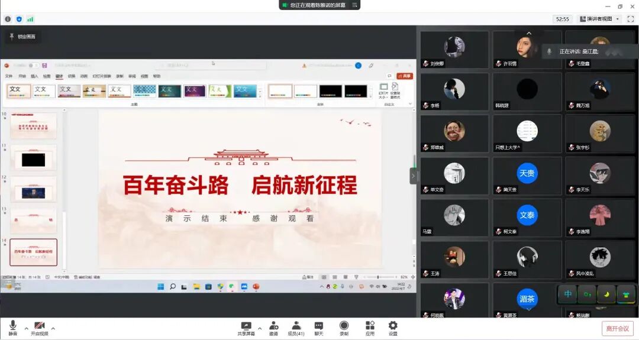The image size is (639, 340).
Task: Open the 设计 tab in the shared PowerPoint
Action: pos(59,76)
